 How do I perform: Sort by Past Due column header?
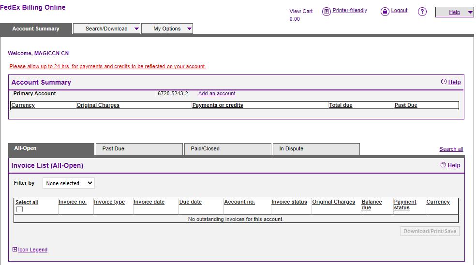[406, 105]
